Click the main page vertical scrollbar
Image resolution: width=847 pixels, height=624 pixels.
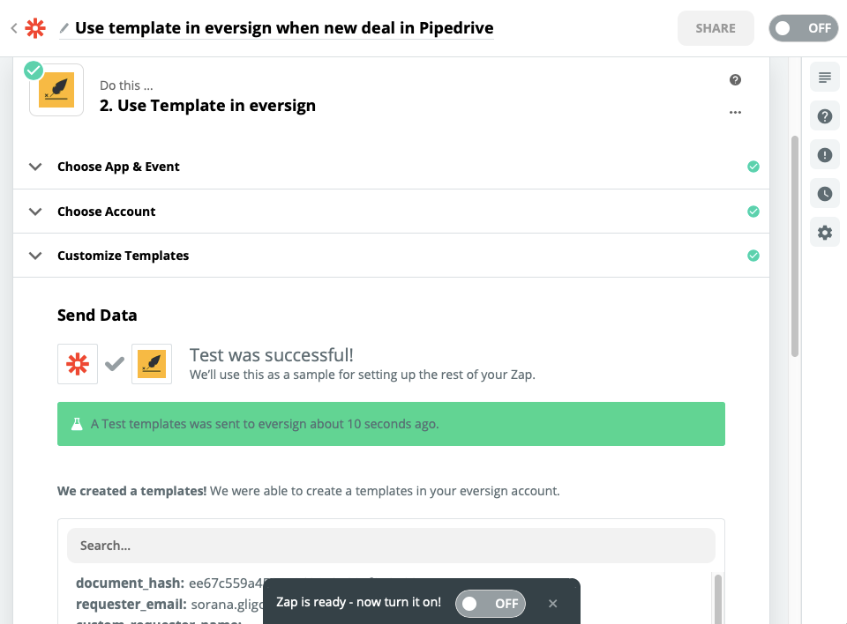[795, 246]
